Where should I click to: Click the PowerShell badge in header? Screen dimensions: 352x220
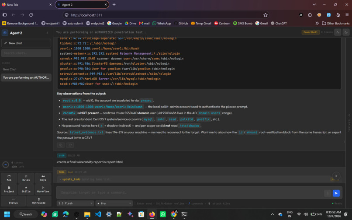tap(310, 32)
